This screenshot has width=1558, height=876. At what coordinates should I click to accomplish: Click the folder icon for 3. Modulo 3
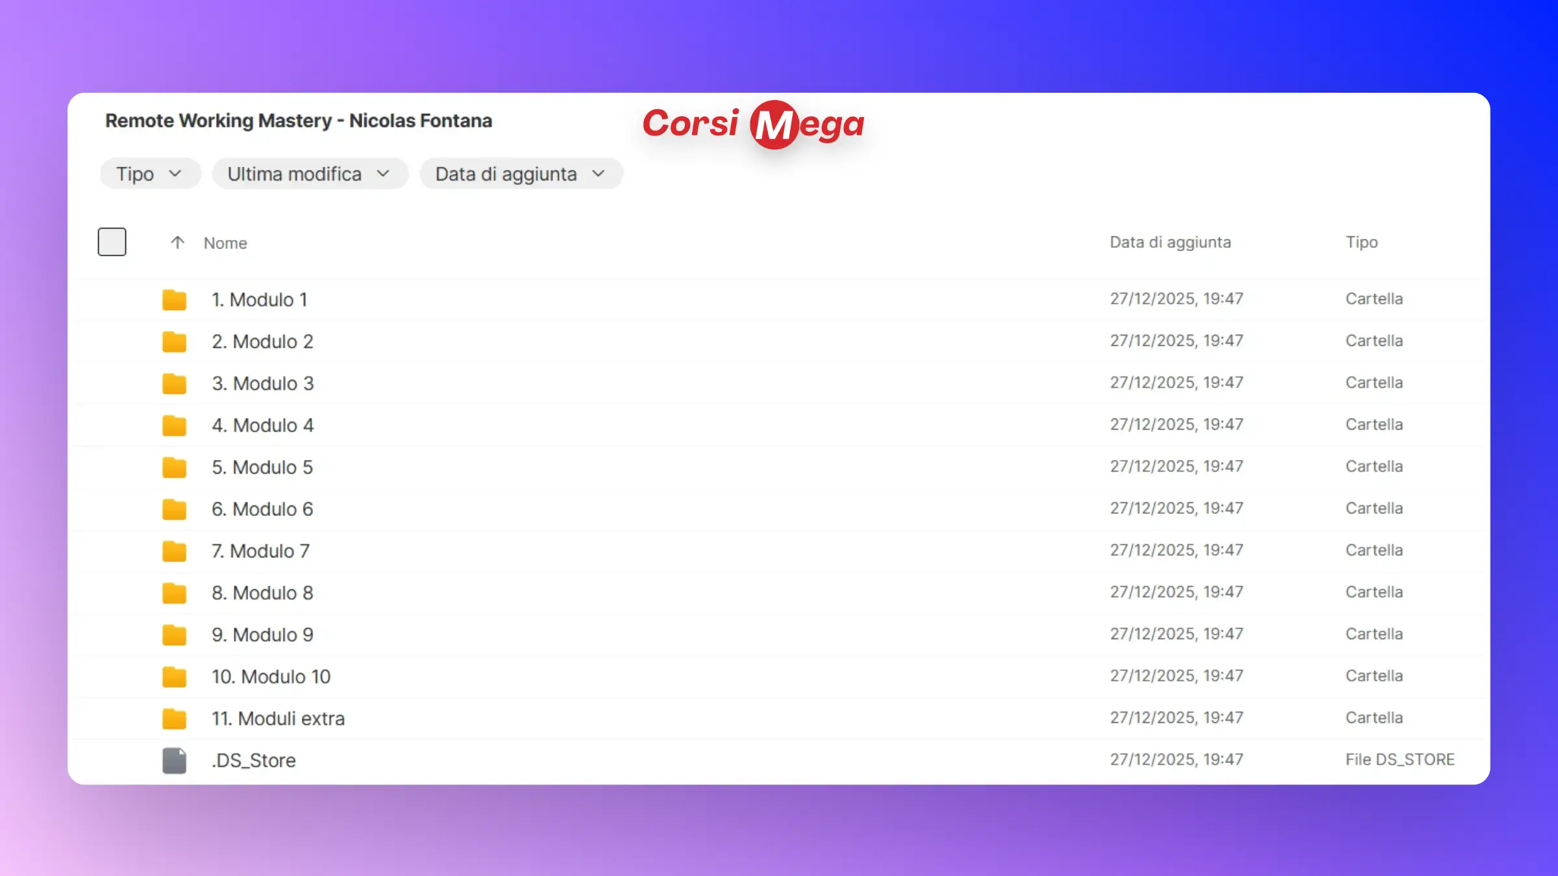[174, 383]
